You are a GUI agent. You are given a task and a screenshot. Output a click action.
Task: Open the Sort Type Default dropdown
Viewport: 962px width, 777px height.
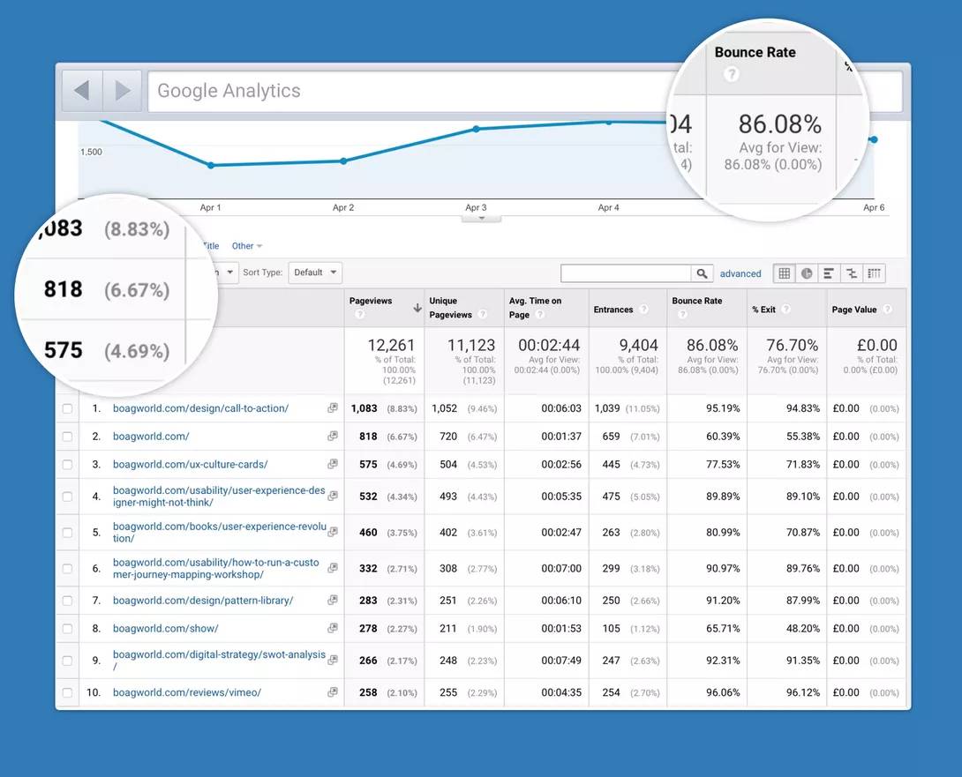pyautogui.click(x=316, y=273)
